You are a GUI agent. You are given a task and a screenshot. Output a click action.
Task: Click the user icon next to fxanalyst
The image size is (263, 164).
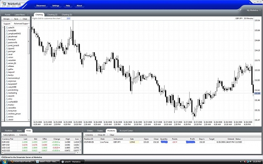tap(7, 40)
